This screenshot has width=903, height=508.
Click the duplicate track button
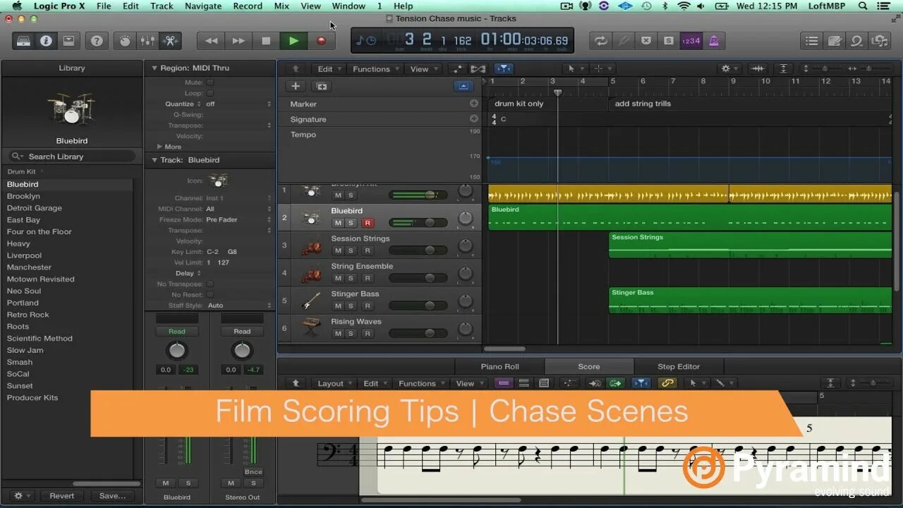coord(322,86)
